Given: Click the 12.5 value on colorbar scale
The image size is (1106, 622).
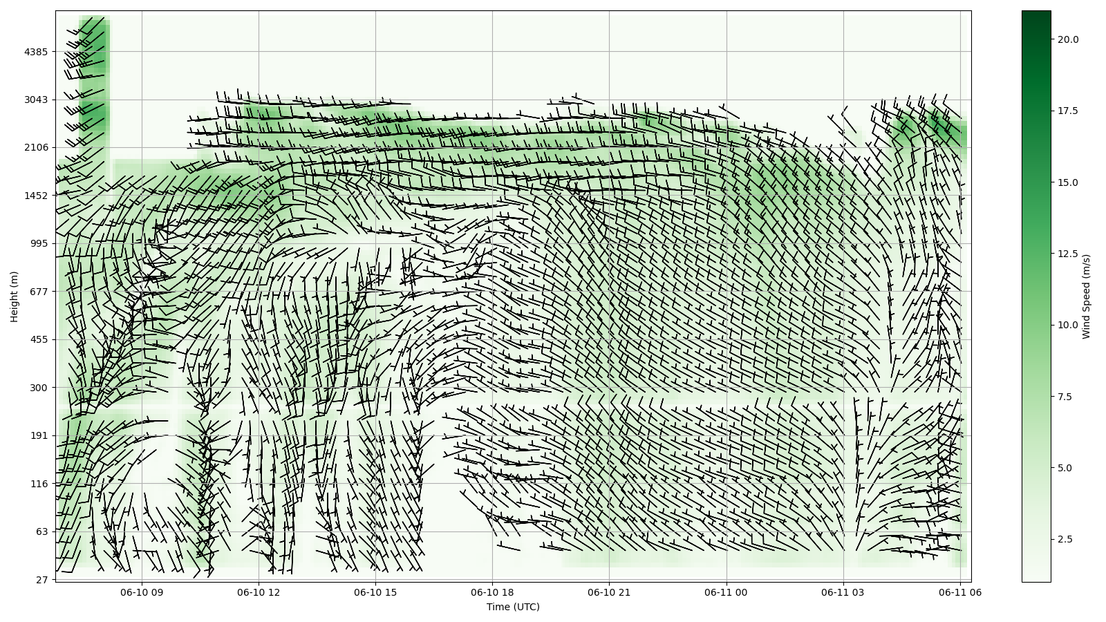Looking at the screenshot, I should [1067, 254].
